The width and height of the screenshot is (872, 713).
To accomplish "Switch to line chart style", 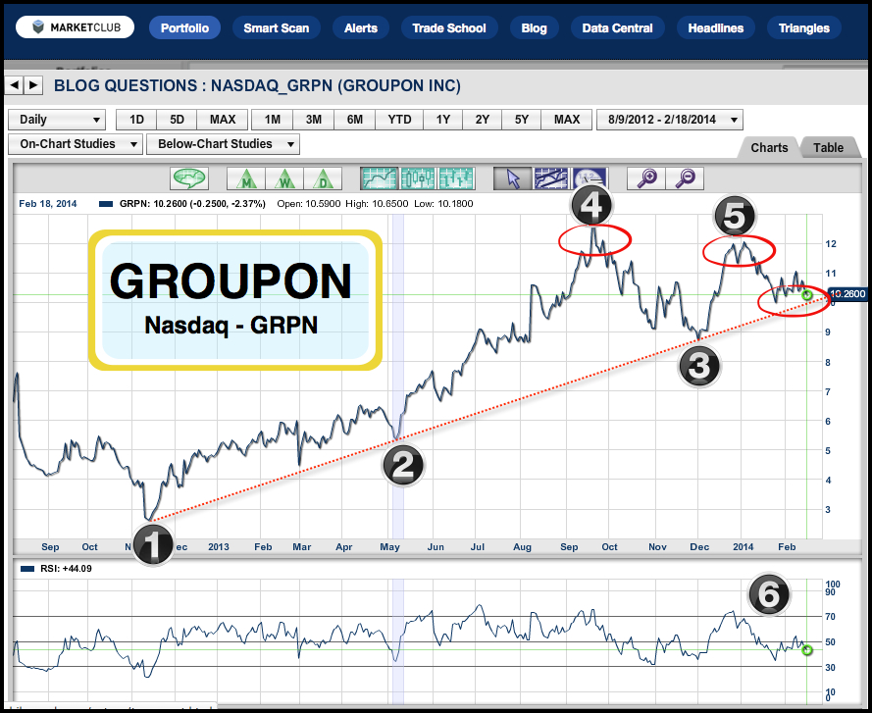I will pyautogui.click(x=378, y=178).
